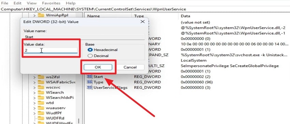Select the WUDFRd tree item label
Screen dimensions: 290x124
(55, 118)
